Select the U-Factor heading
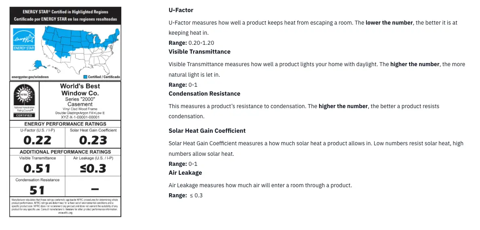480x230 pixels. pyautogui.click(x=181, y=10)
